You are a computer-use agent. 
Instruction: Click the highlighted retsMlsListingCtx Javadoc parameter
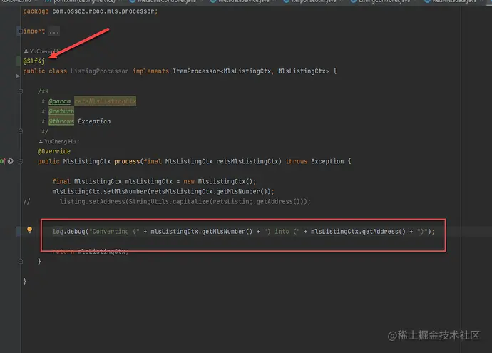tap(105, 101)
